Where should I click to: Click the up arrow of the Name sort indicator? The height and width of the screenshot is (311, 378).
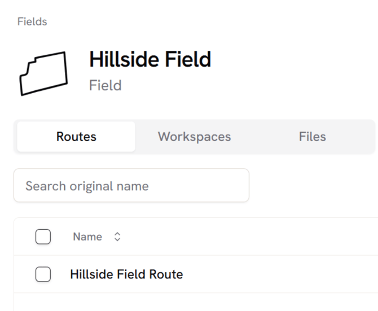(x=117, y=234)
